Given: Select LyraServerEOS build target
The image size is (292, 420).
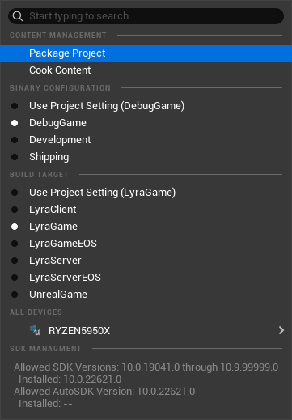Looking at the screenshot, I should 146,278.
